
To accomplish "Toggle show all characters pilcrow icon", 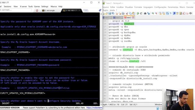I will coord(171,13).
